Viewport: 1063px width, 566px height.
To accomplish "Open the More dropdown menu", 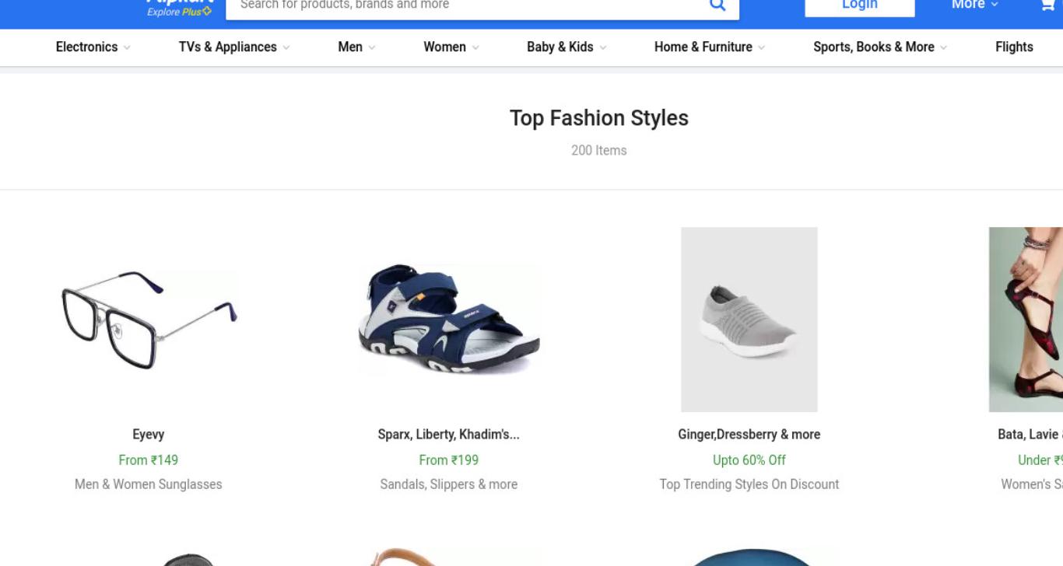I will pos(974,5).
